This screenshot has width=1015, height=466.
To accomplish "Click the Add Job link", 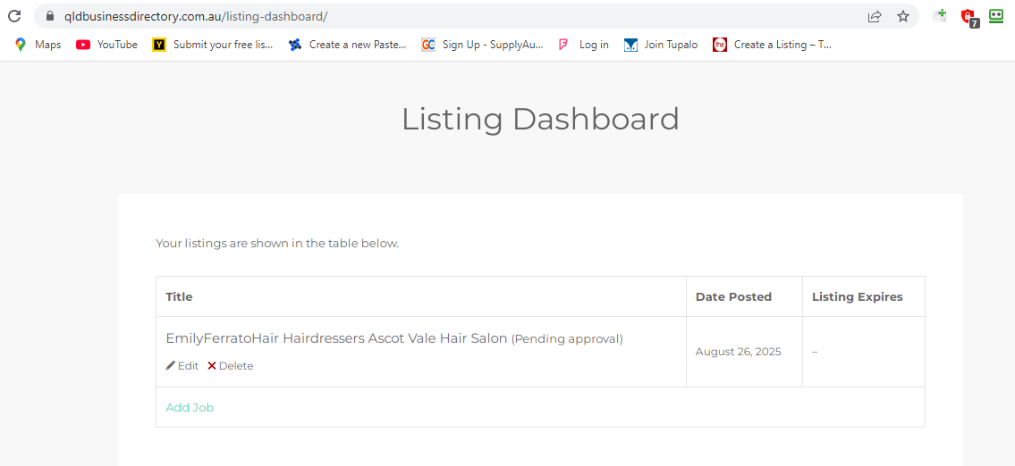I will (x=190, y=408).
